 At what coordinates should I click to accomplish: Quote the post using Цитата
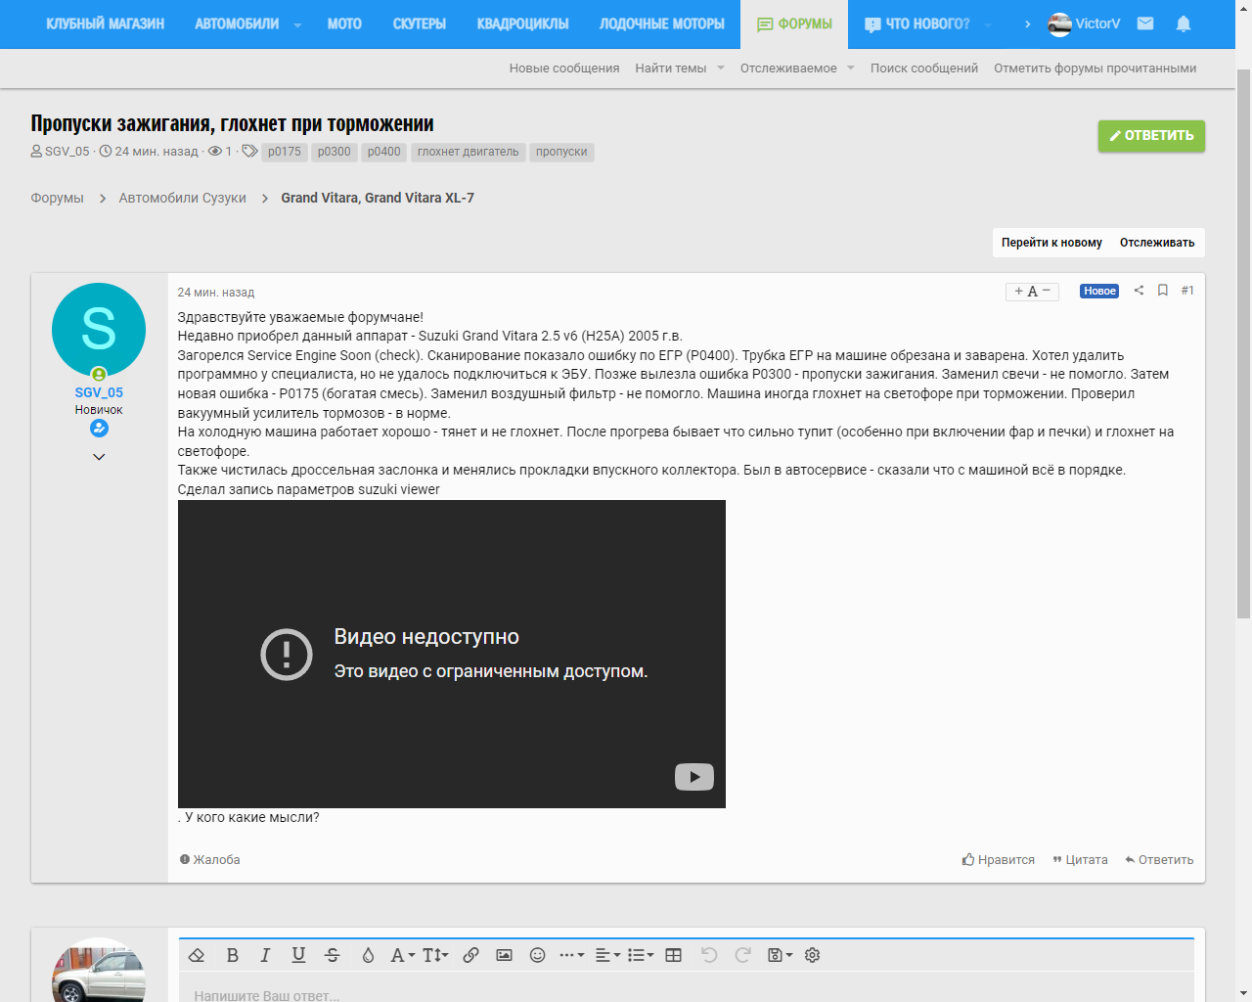1080,860
